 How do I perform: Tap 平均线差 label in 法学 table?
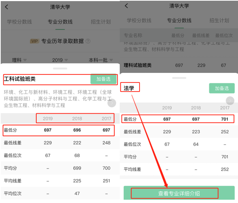point(132,169)
